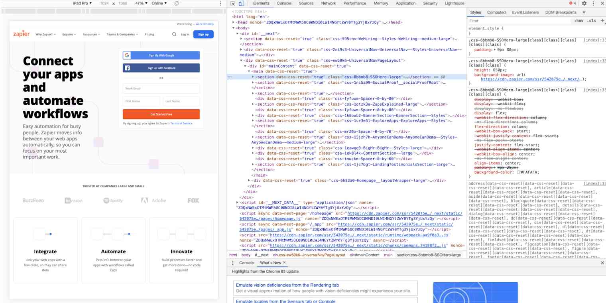The width and height of the screenshot is (606, 303).
Task: Open the Event Listeners tab
Action: 525,12
